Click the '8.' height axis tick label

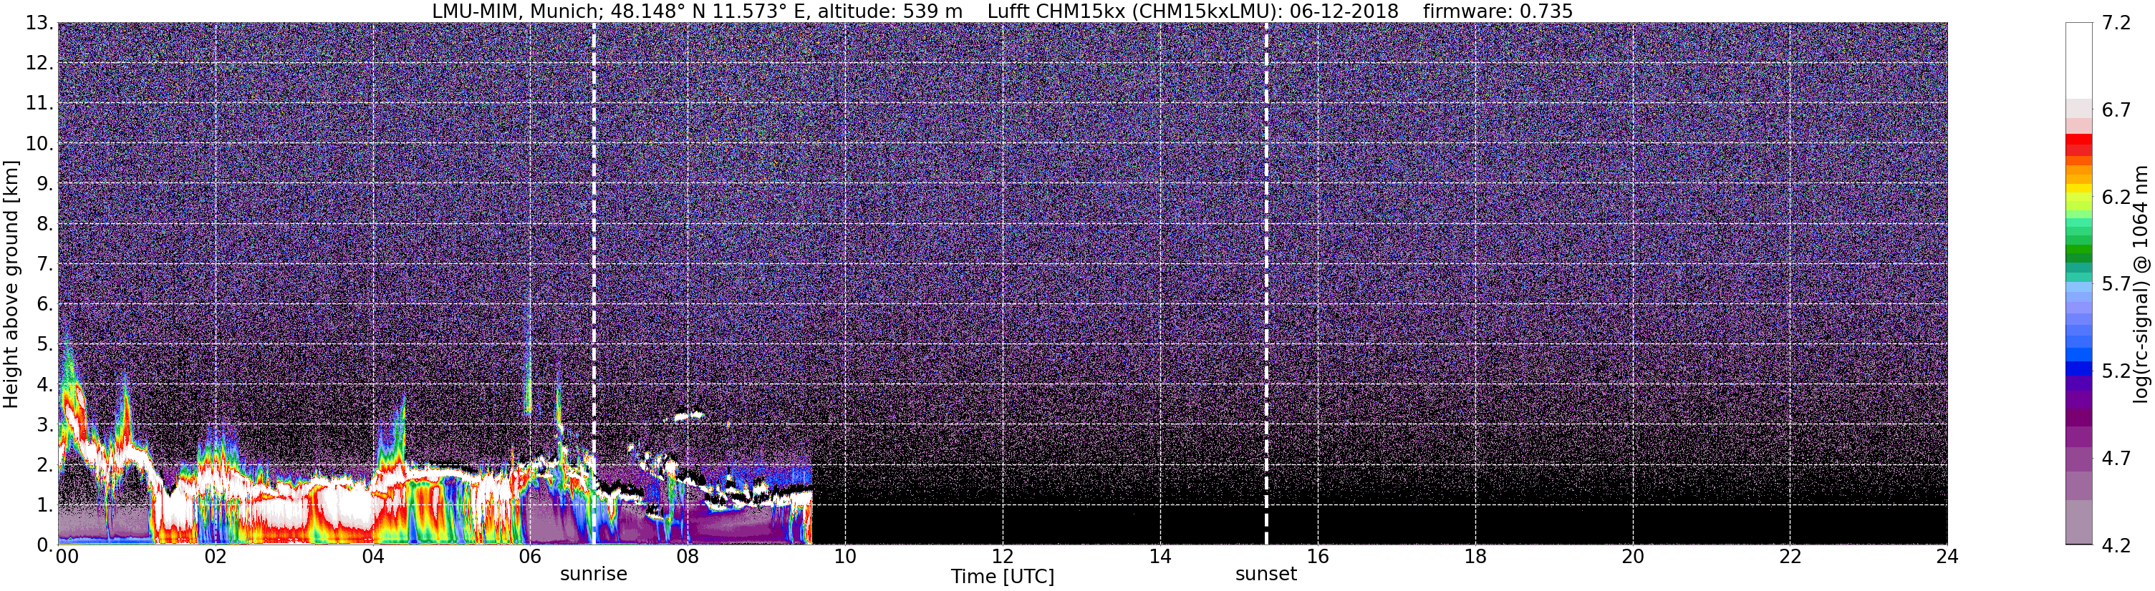tap(44, 224)
